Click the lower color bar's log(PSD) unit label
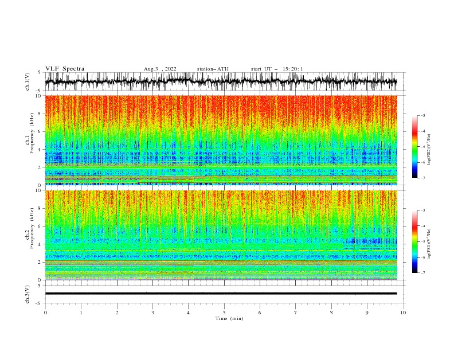 click(429, 244)
